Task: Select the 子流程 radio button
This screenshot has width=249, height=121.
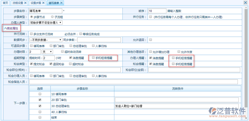Action: click(52, 17)
